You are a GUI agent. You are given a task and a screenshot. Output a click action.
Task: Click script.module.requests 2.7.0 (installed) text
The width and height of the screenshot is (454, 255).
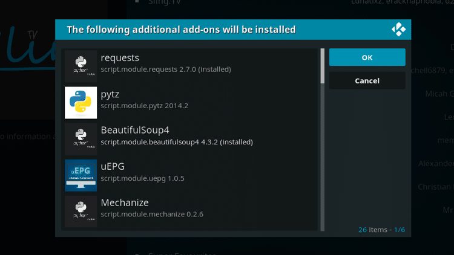(166, 69)
